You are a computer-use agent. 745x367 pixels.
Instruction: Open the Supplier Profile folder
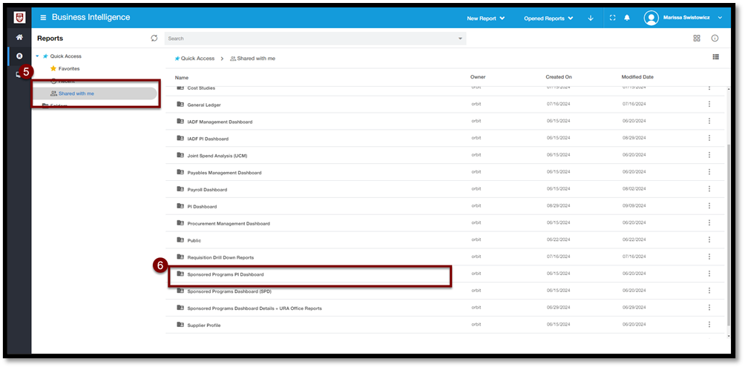click(x=204, y=325)
